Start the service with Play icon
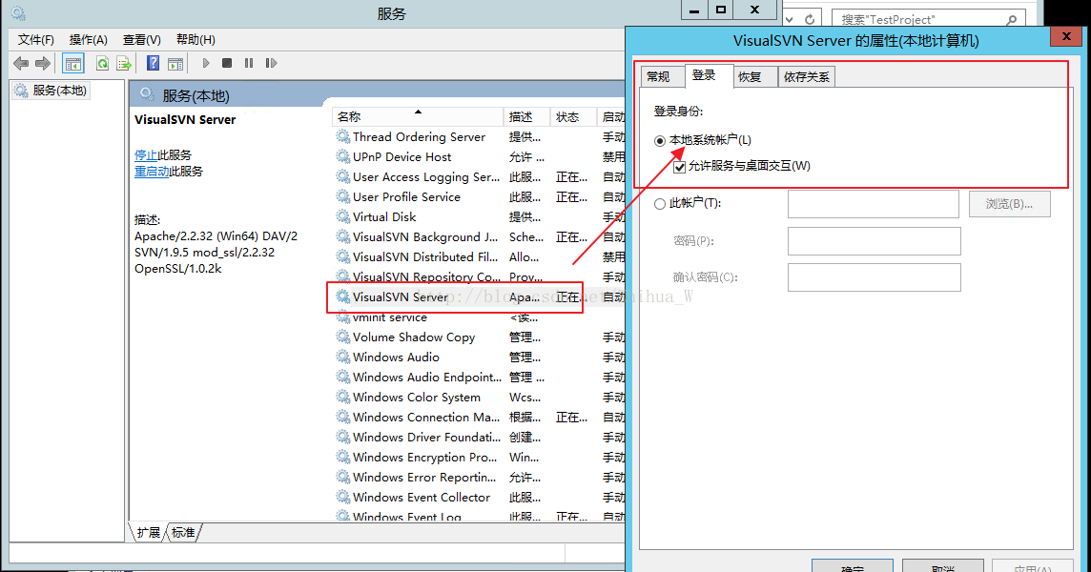Viewport: 1091px width, 572px height. pos(205,63)
